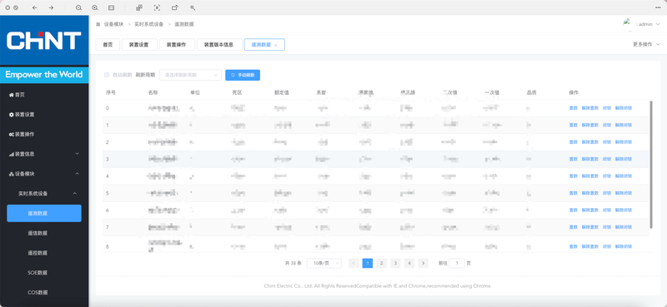Image resolution: width=667 pixels, height=307 pixels.
Task: Click the 品质 column header
Action: tap(531, 92)
